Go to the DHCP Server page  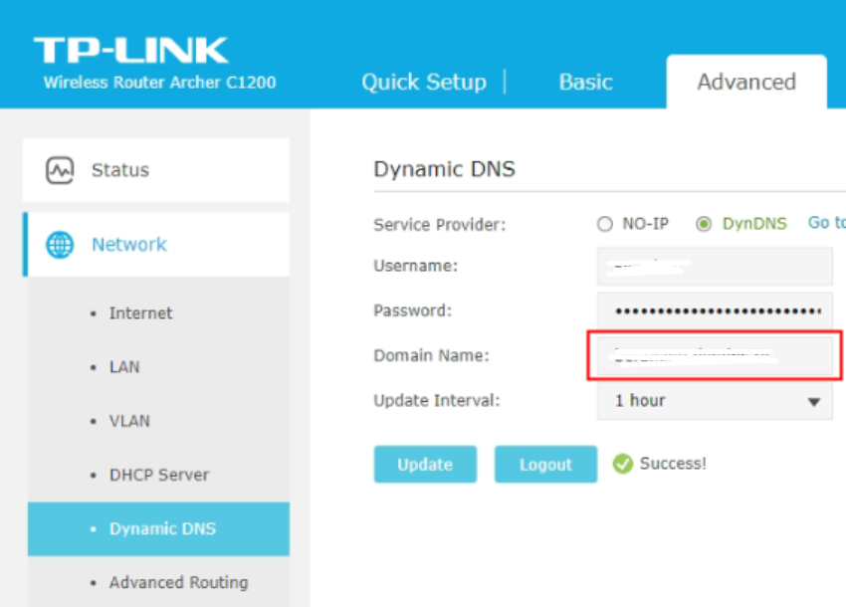[x=159, y=475]
